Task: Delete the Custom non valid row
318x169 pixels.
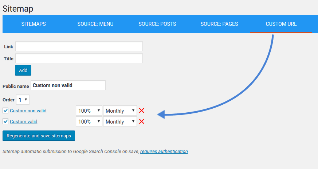Action: point(142,110)
